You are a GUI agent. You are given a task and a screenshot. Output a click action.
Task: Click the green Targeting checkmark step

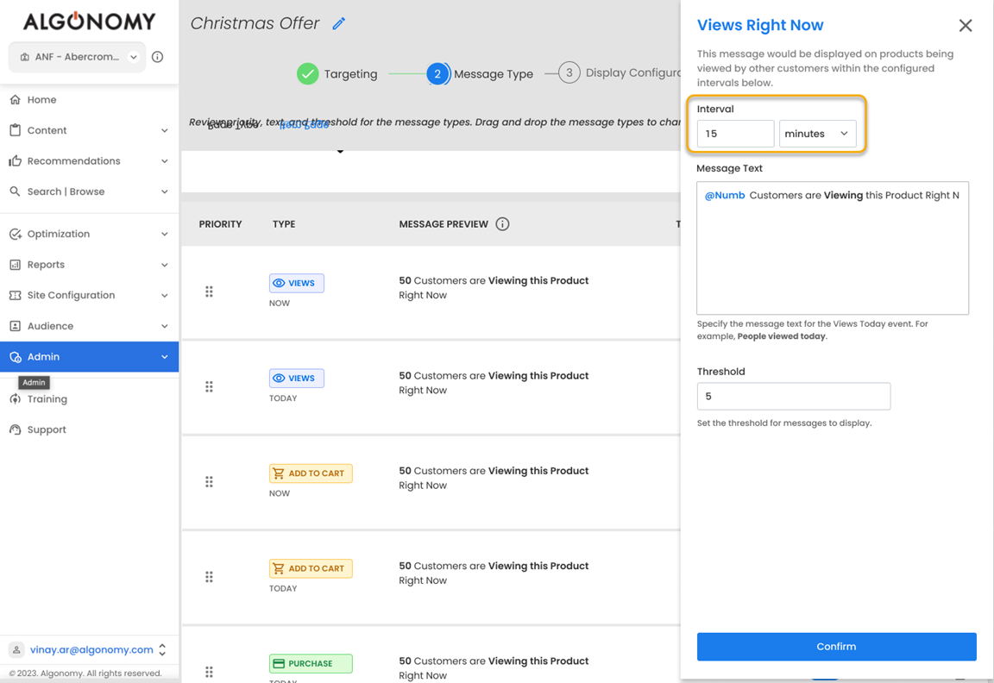pyautogui.click(x=308, y=74)
